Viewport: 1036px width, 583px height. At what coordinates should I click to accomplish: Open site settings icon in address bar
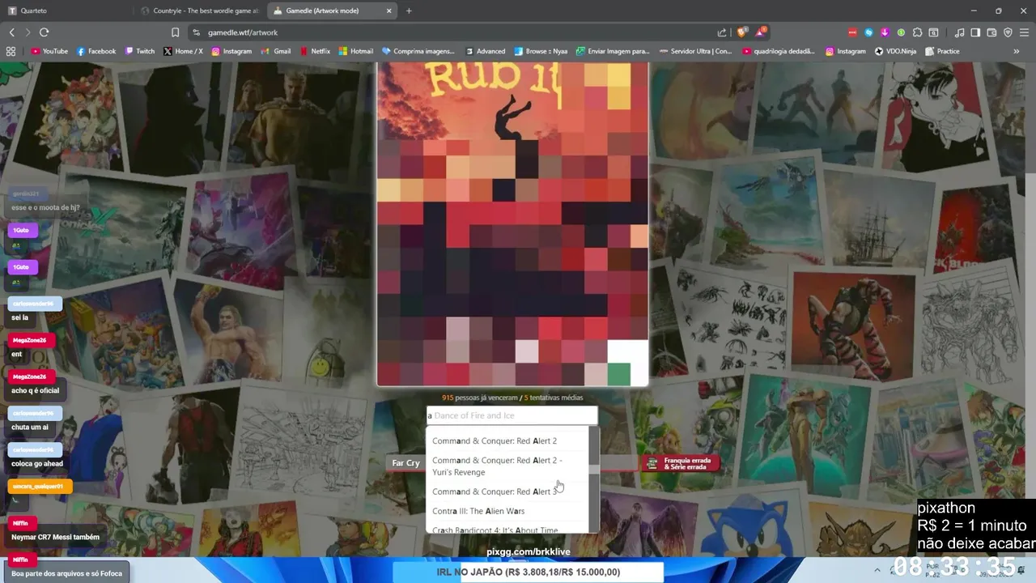(196, 32)
